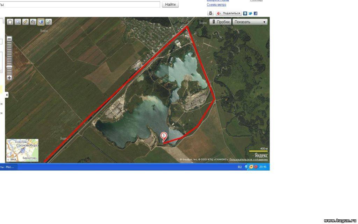Expand the Показать dropdown
Viewport: 358px width, 224px height.
(250, 22)
